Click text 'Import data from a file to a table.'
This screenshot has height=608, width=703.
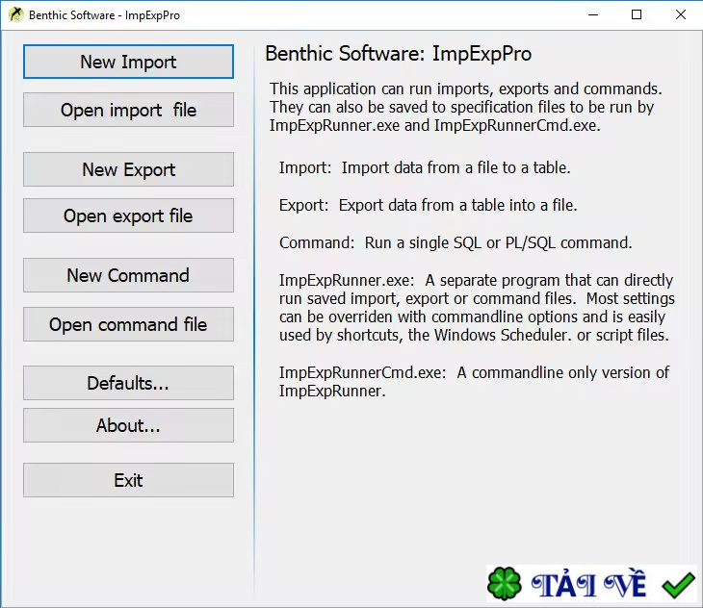tap(456, 168)
